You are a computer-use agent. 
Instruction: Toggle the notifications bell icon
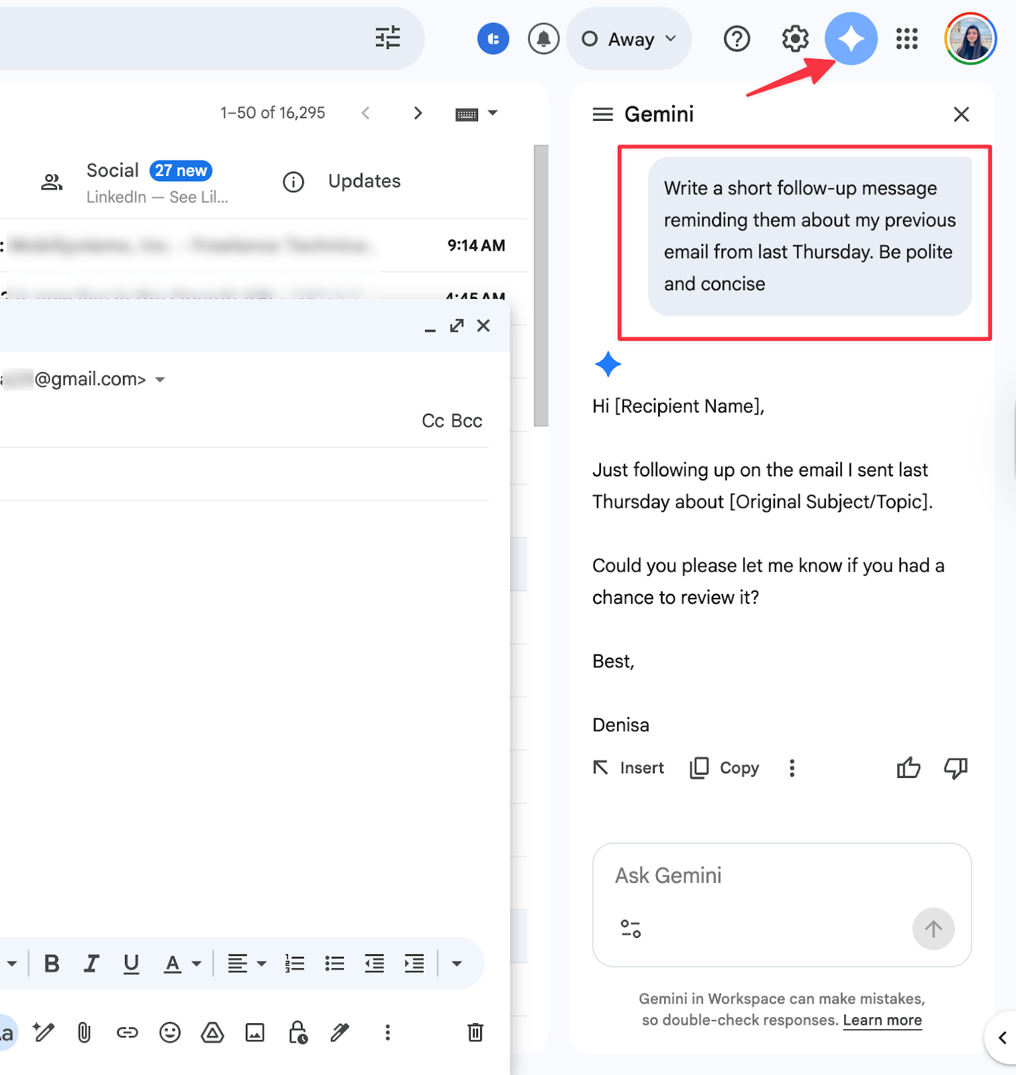[543, 38]
